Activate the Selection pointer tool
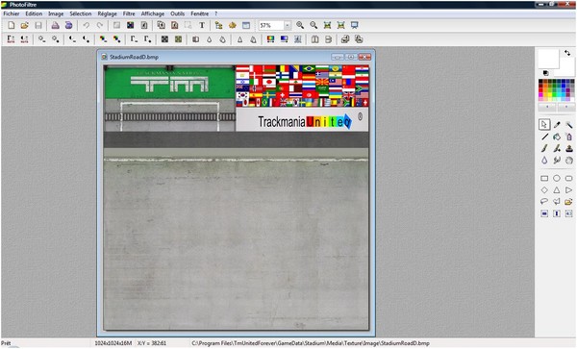 pyautogui.click(x=544, y=125)
